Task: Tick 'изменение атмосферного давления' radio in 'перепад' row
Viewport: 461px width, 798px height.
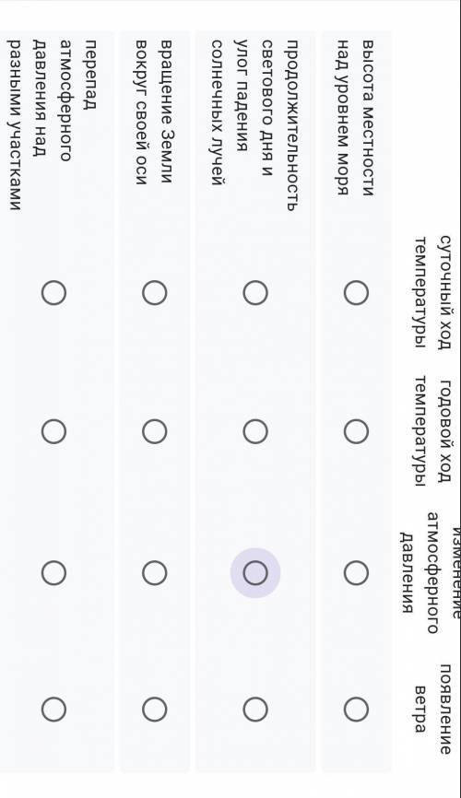Action: point(53,573)
